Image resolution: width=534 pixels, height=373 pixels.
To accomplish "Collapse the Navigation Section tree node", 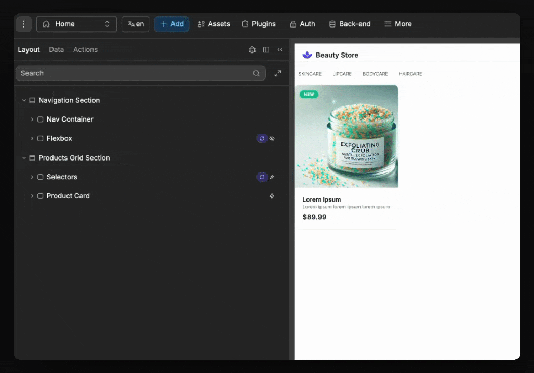I will pyautogui.click(x=24, y=100).
